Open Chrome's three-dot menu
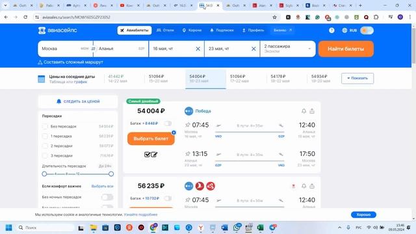Screen dimensions: 416x234 click(410, 18)
